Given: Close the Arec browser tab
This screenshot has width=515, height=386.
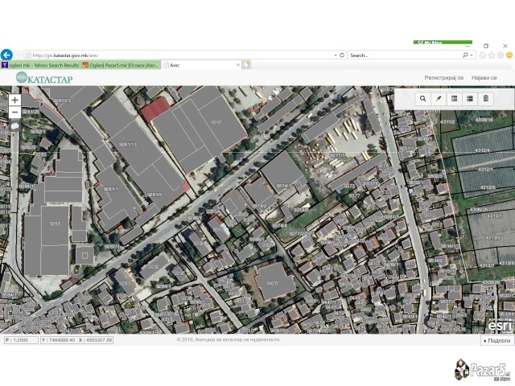Looking at the screenshot, I should pos(238,64).
